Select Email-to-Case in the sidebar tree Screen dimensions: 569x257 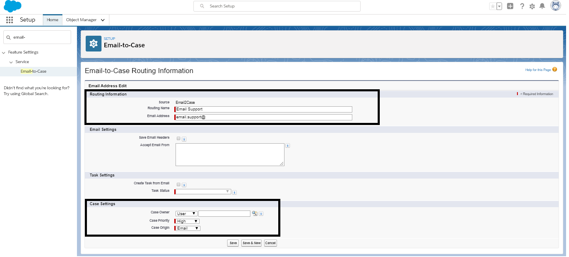34,71
